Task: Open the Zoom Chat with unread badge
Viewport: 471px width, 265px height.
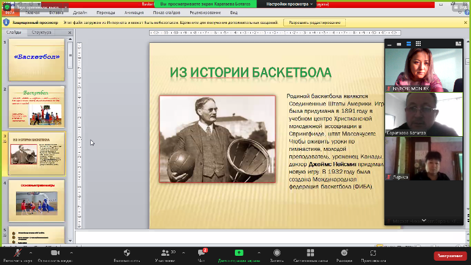Action: pyautogui.click(x=201, y=253)
